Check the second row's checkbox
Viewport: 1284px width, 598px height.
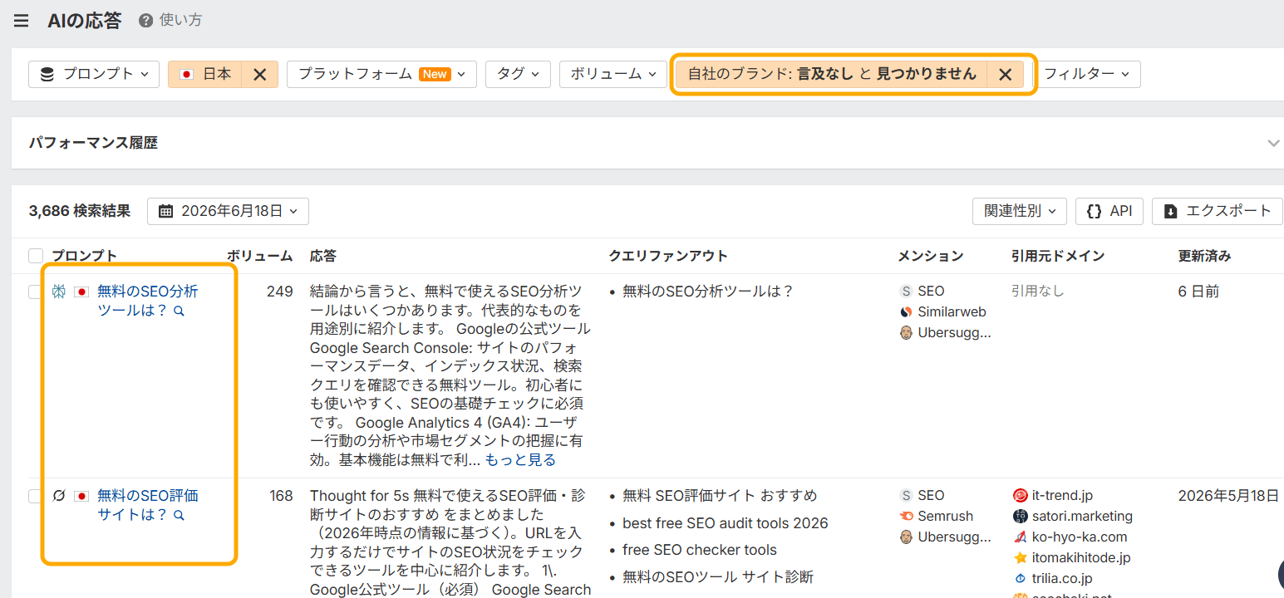point(34,496)
